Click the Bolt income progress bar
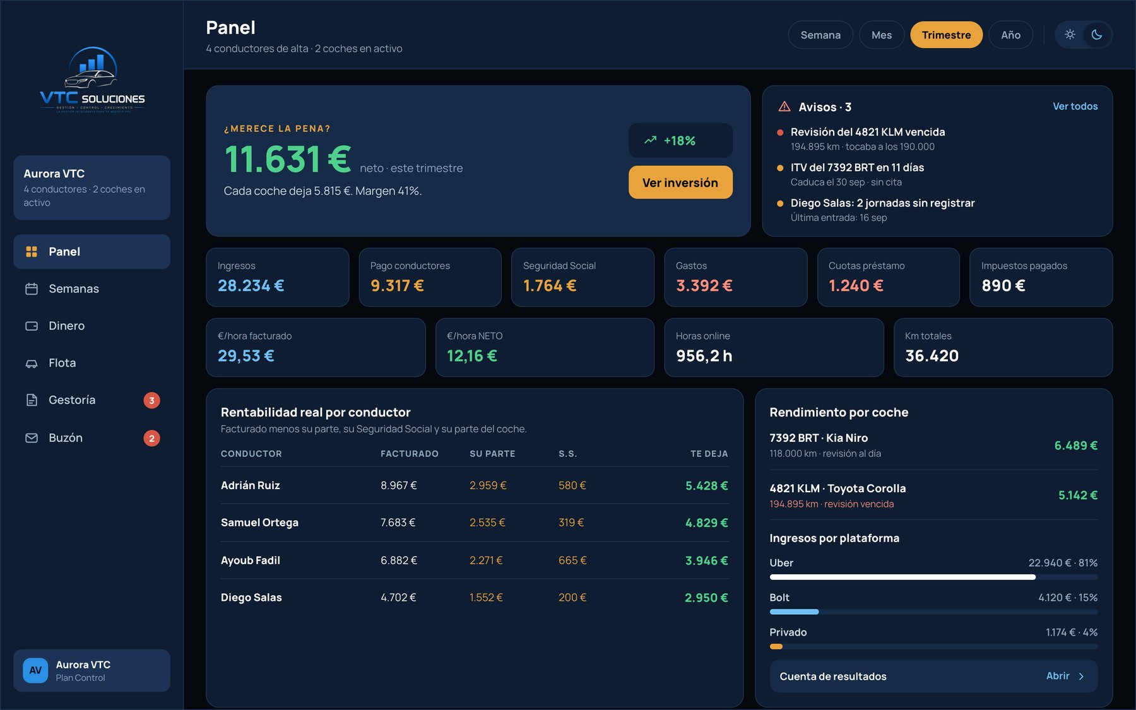 [x=933, y=612]
